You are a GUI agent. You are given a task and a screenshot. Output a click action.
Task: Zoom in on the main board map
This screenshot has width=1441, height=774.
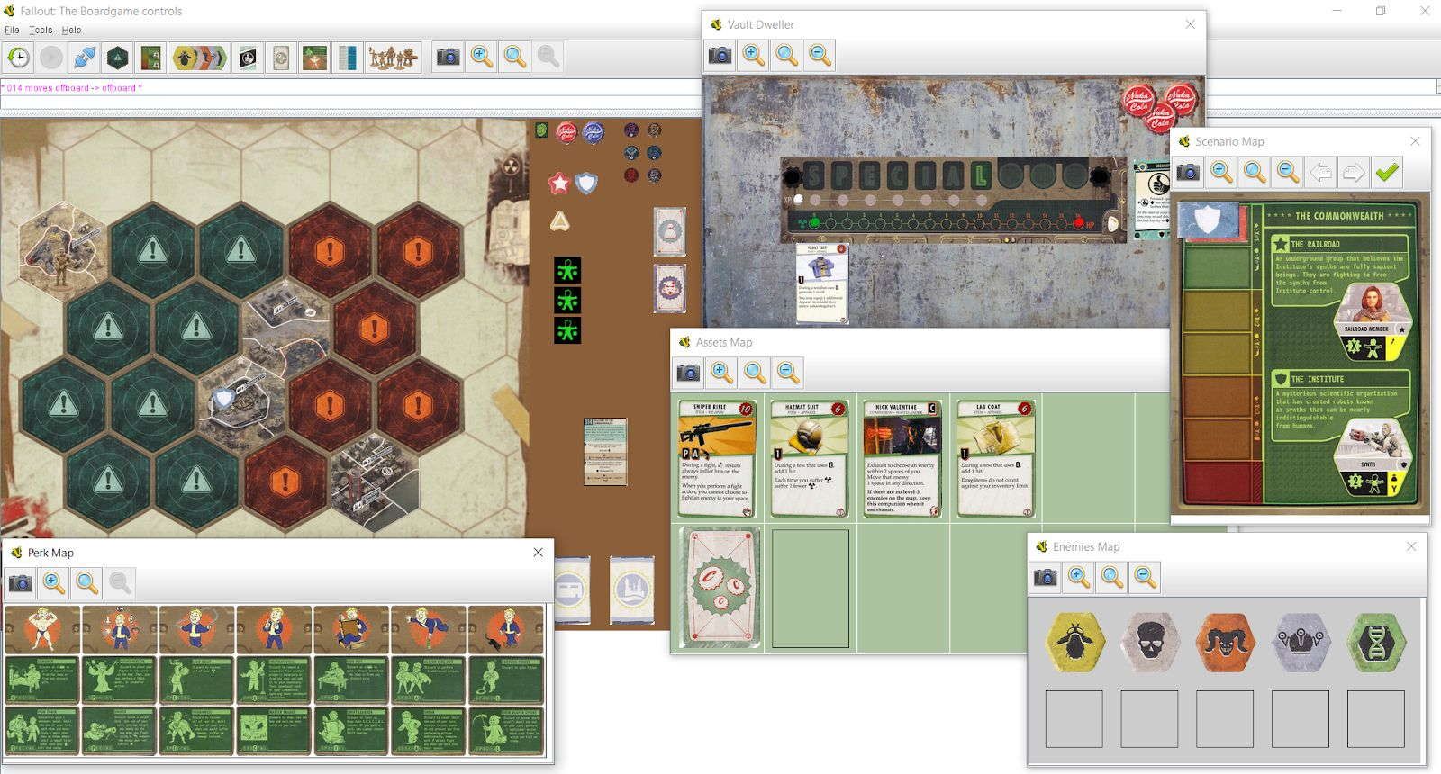(x=482, y=58)
